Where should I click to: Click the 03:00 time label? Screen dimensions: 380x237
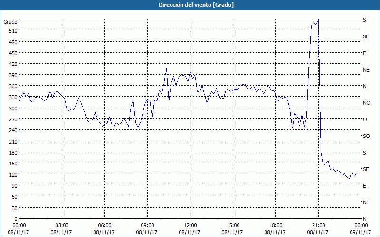(62, 226)
